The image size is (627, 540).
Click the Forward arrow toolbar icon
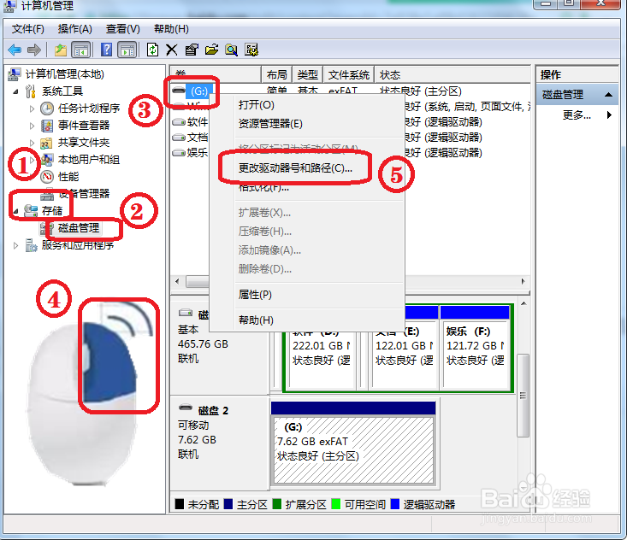coord(34,50)
